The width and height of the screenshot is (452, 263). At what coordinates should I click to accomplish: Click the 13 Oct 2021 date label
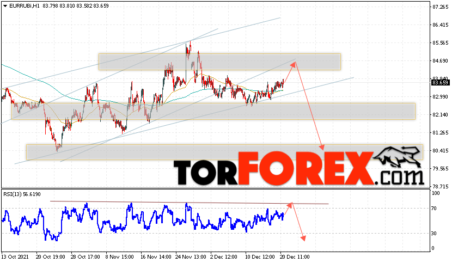pos(15,257)
